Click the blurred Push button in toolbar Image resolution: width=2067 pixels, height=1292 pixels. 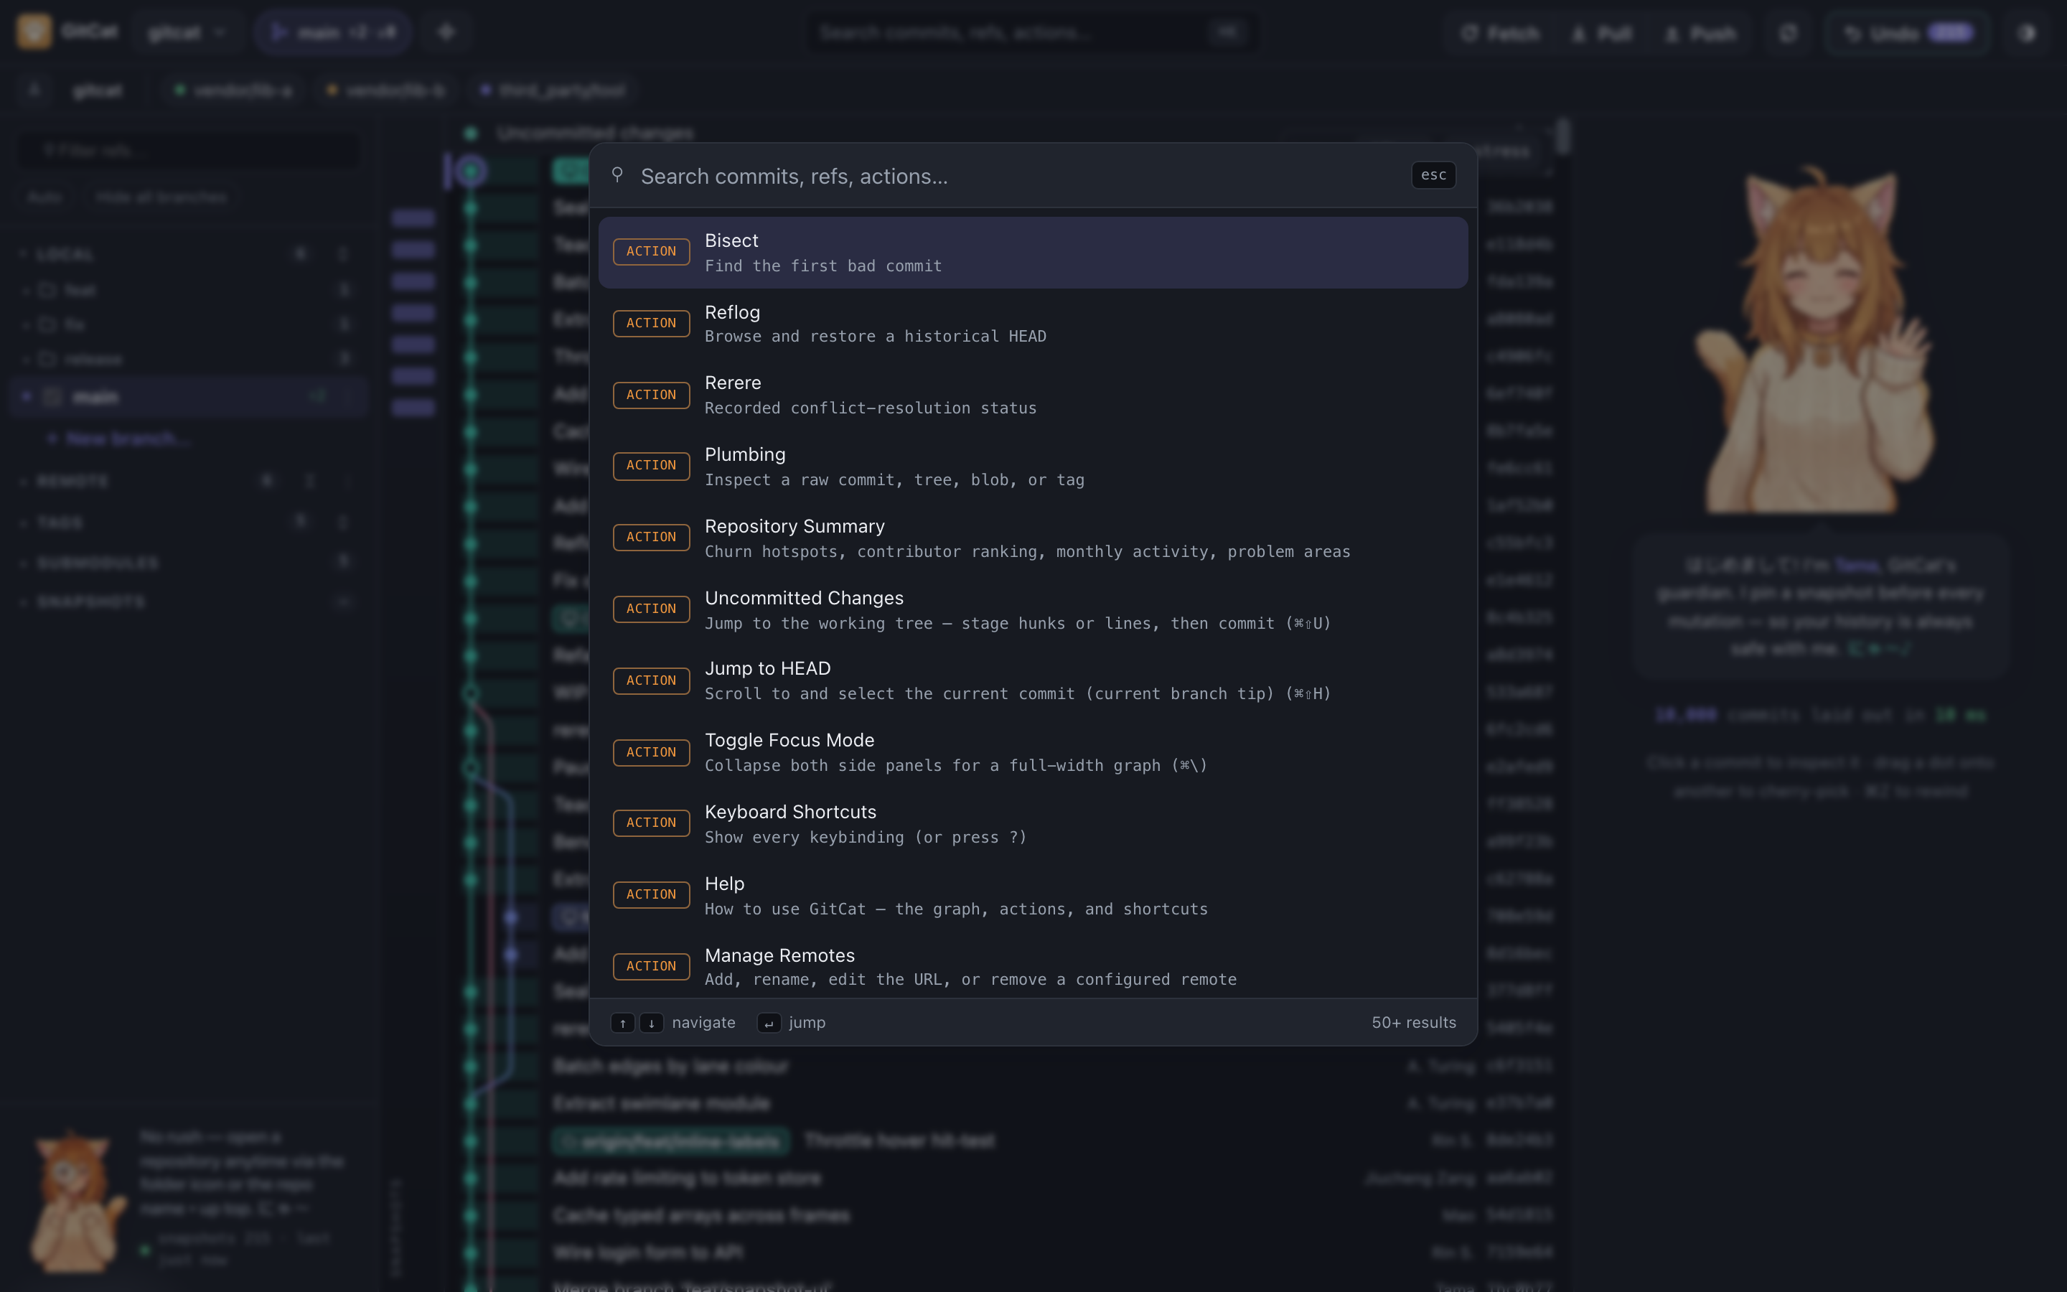1700,33
